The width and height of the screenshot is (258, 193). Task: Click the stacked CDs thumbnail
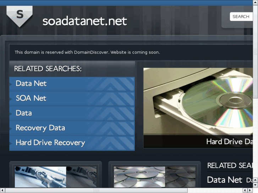pyautogui.click(x=154, y=177)
